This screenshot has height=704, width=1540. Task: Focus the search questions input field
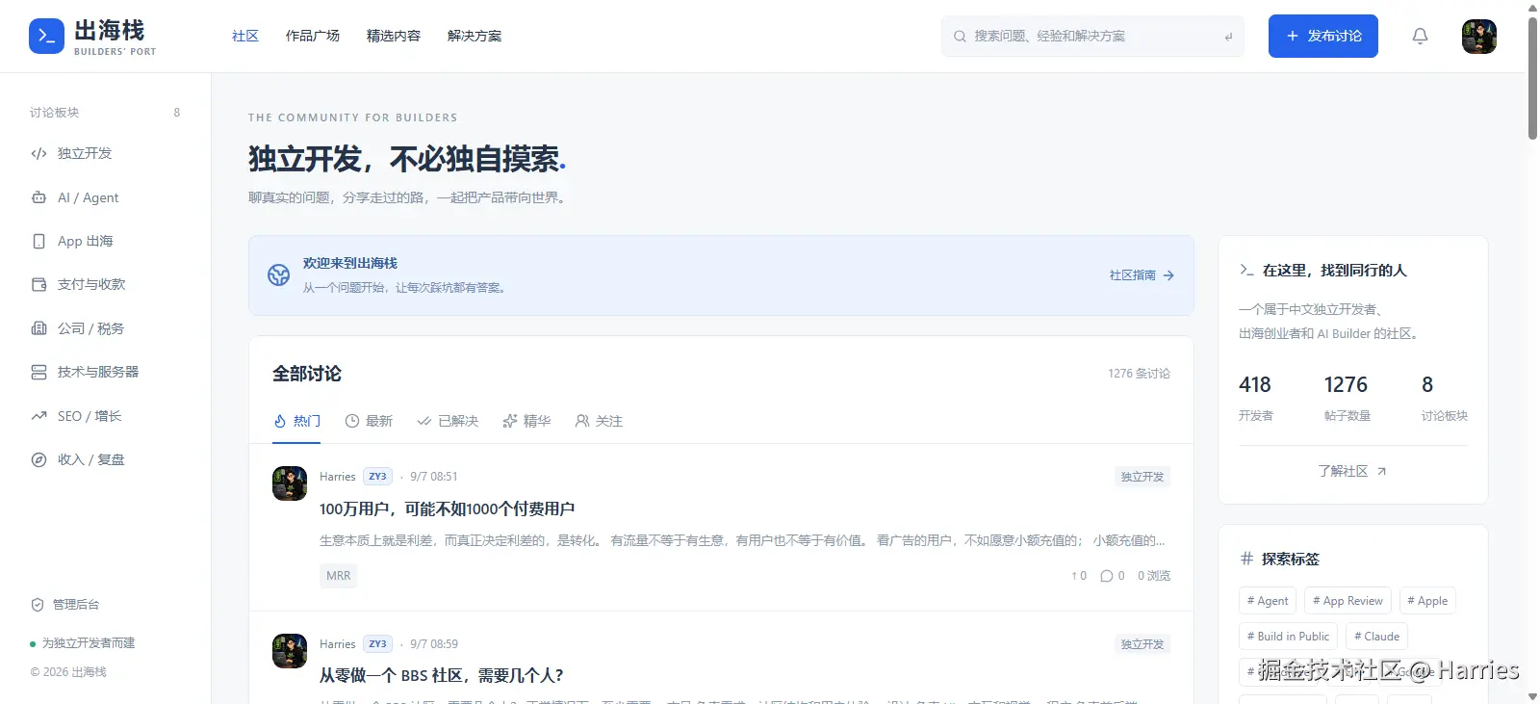(1092, 36)
